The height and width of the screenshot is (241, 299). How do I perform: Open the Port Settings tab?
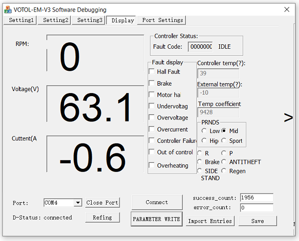pos(162,20)
